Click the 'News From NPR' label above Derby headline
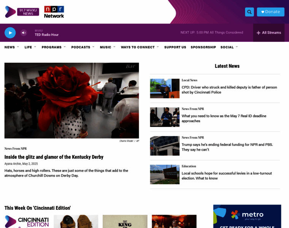This screenshot has width=289, height=228. click(x=16, y=149)
